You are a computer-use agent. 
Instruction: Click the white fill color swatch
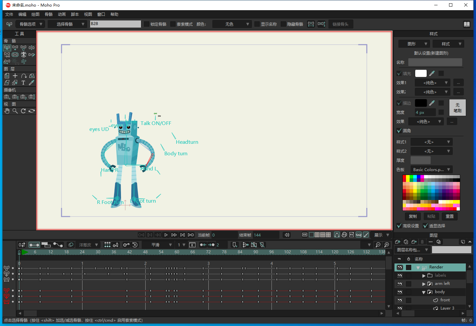pos(420,73)
